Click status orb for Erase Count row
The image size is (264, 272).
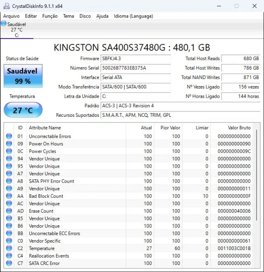coord(9,211)
